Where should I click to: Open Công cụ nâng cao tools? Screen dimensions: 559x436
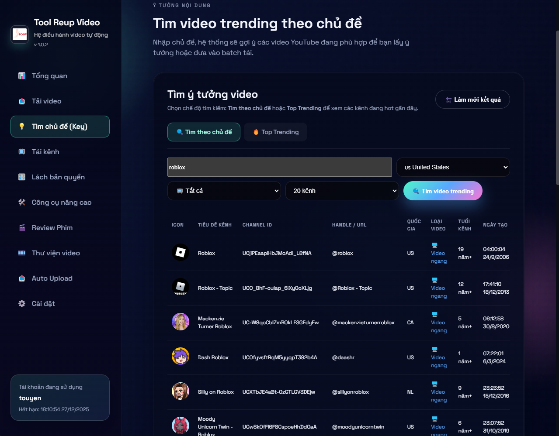click(61, 203)
